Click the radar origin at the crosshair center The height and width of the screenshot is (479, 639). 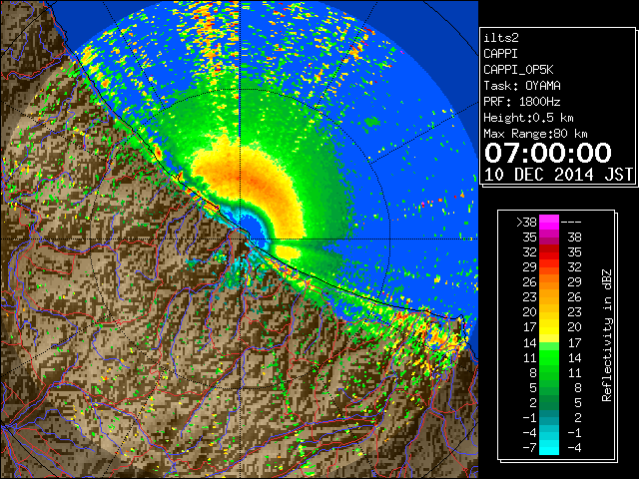240,239
